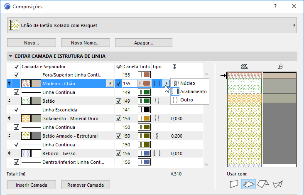Select Use with Wall icon
The width and height of the screenshot is (304, 195).
tap(234, 184)
